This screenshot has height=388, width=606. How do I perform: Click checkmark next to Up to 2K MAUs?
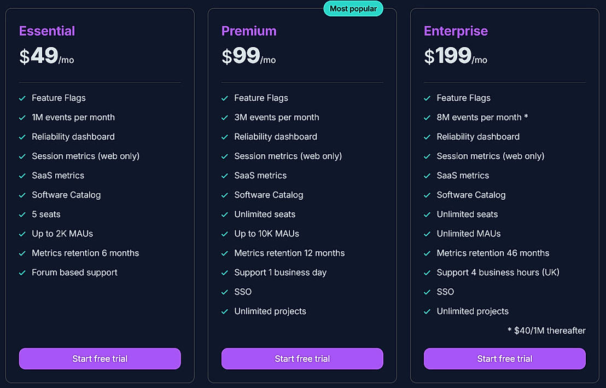(x=22, y=234)
